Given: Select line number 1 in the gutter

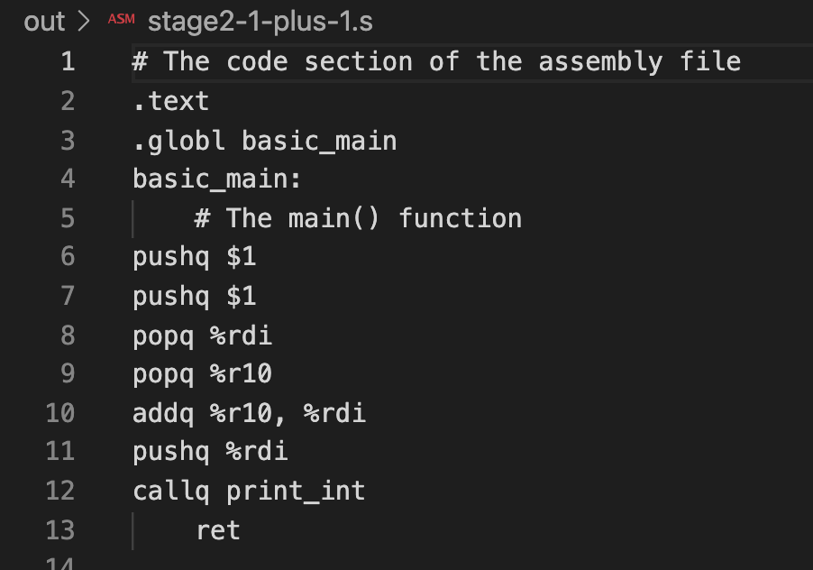Looking at the screenshot, I should (x=67, y=61).
